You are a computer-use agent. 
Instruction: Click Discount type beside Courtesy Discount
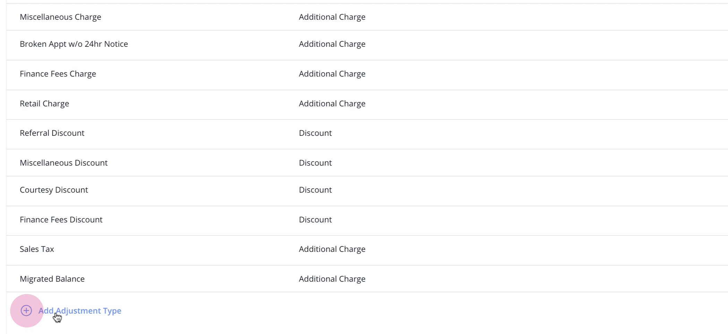click(x=315, y=190)
